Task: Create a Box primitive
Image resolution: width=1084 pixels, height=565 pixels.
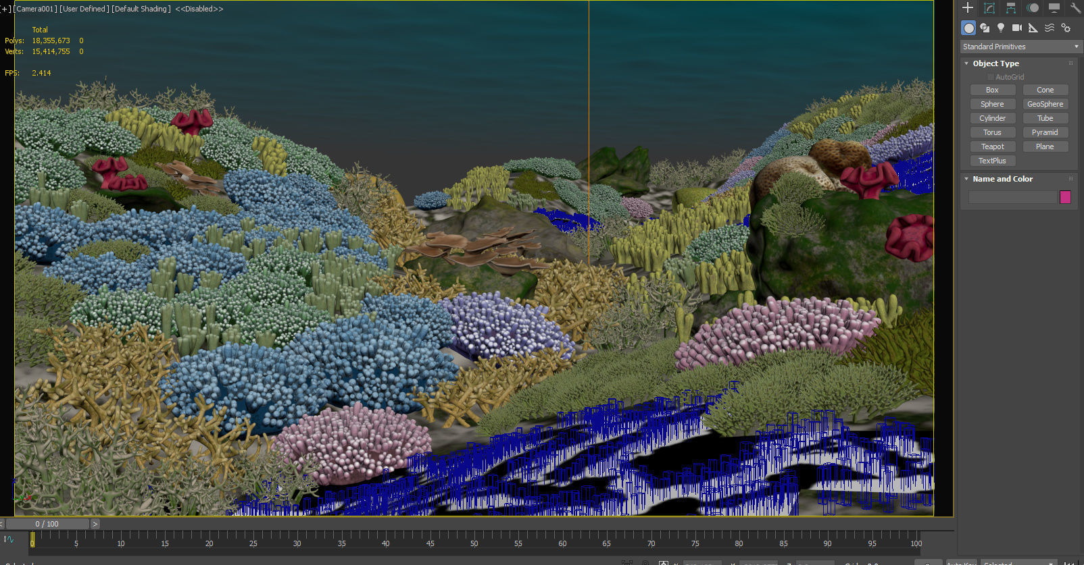Action: pos(992,90)
